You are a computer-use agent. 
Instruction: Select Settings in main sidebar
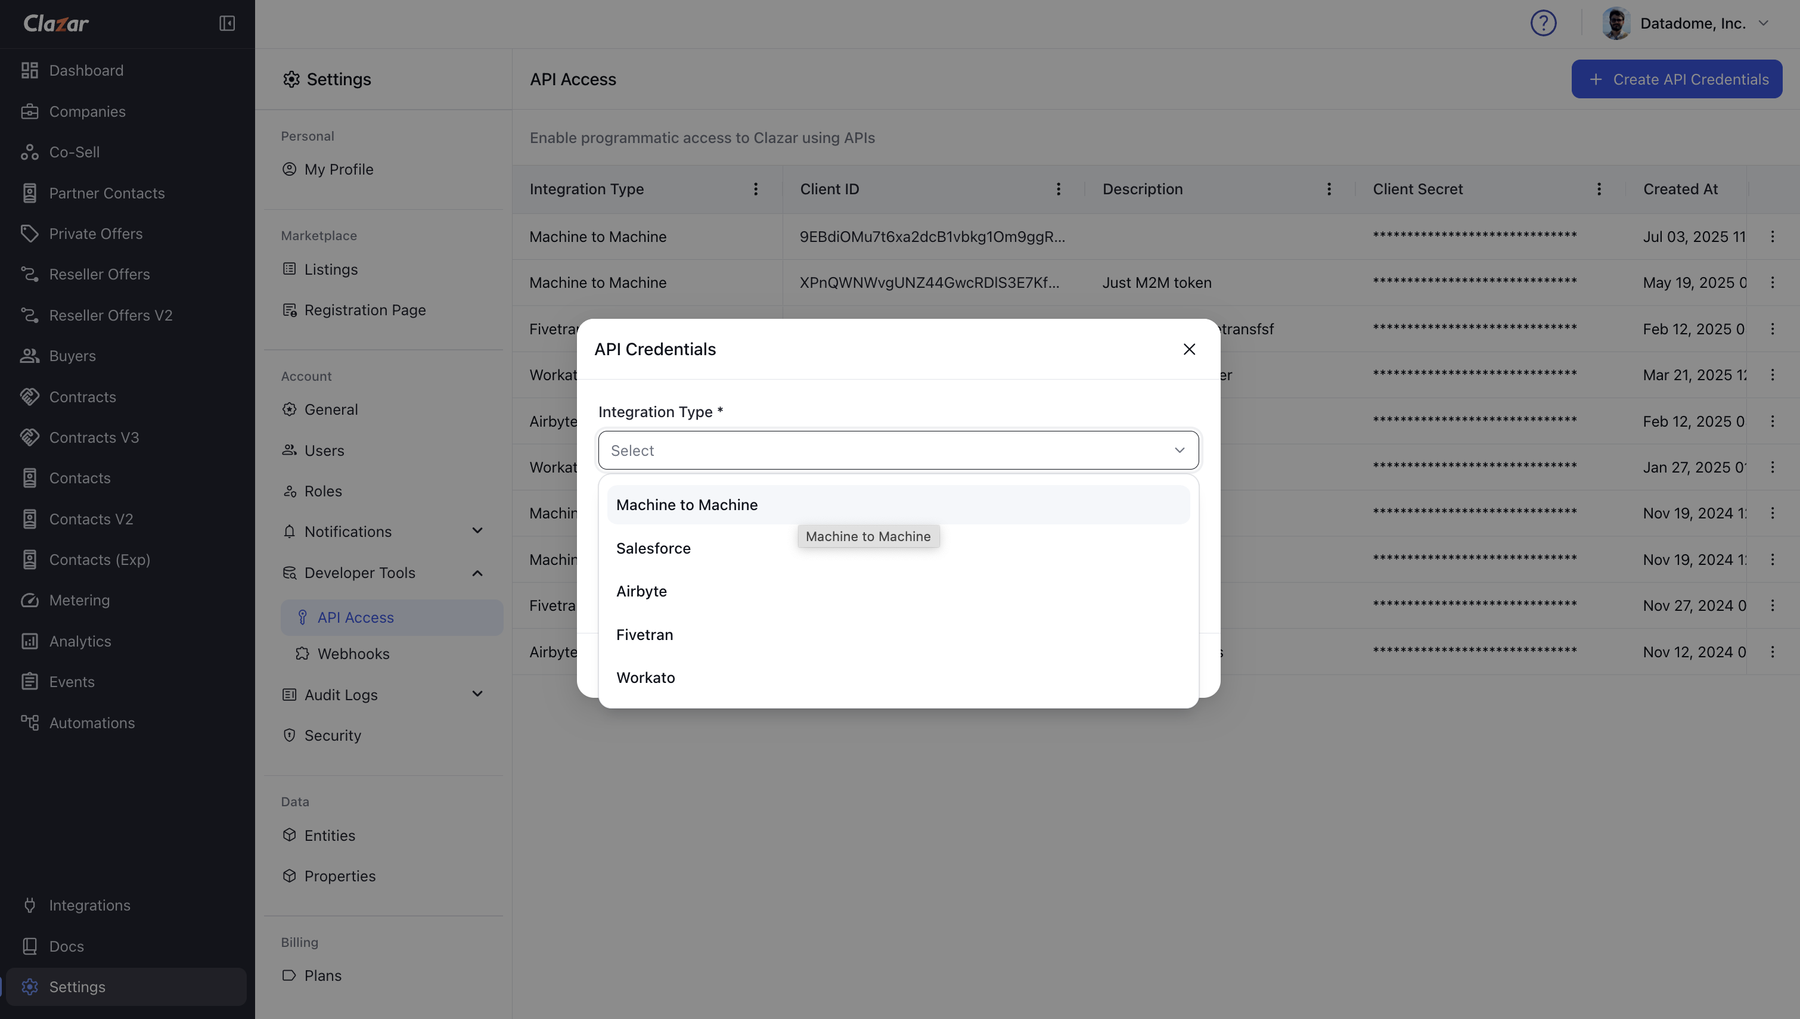(126, 987)
